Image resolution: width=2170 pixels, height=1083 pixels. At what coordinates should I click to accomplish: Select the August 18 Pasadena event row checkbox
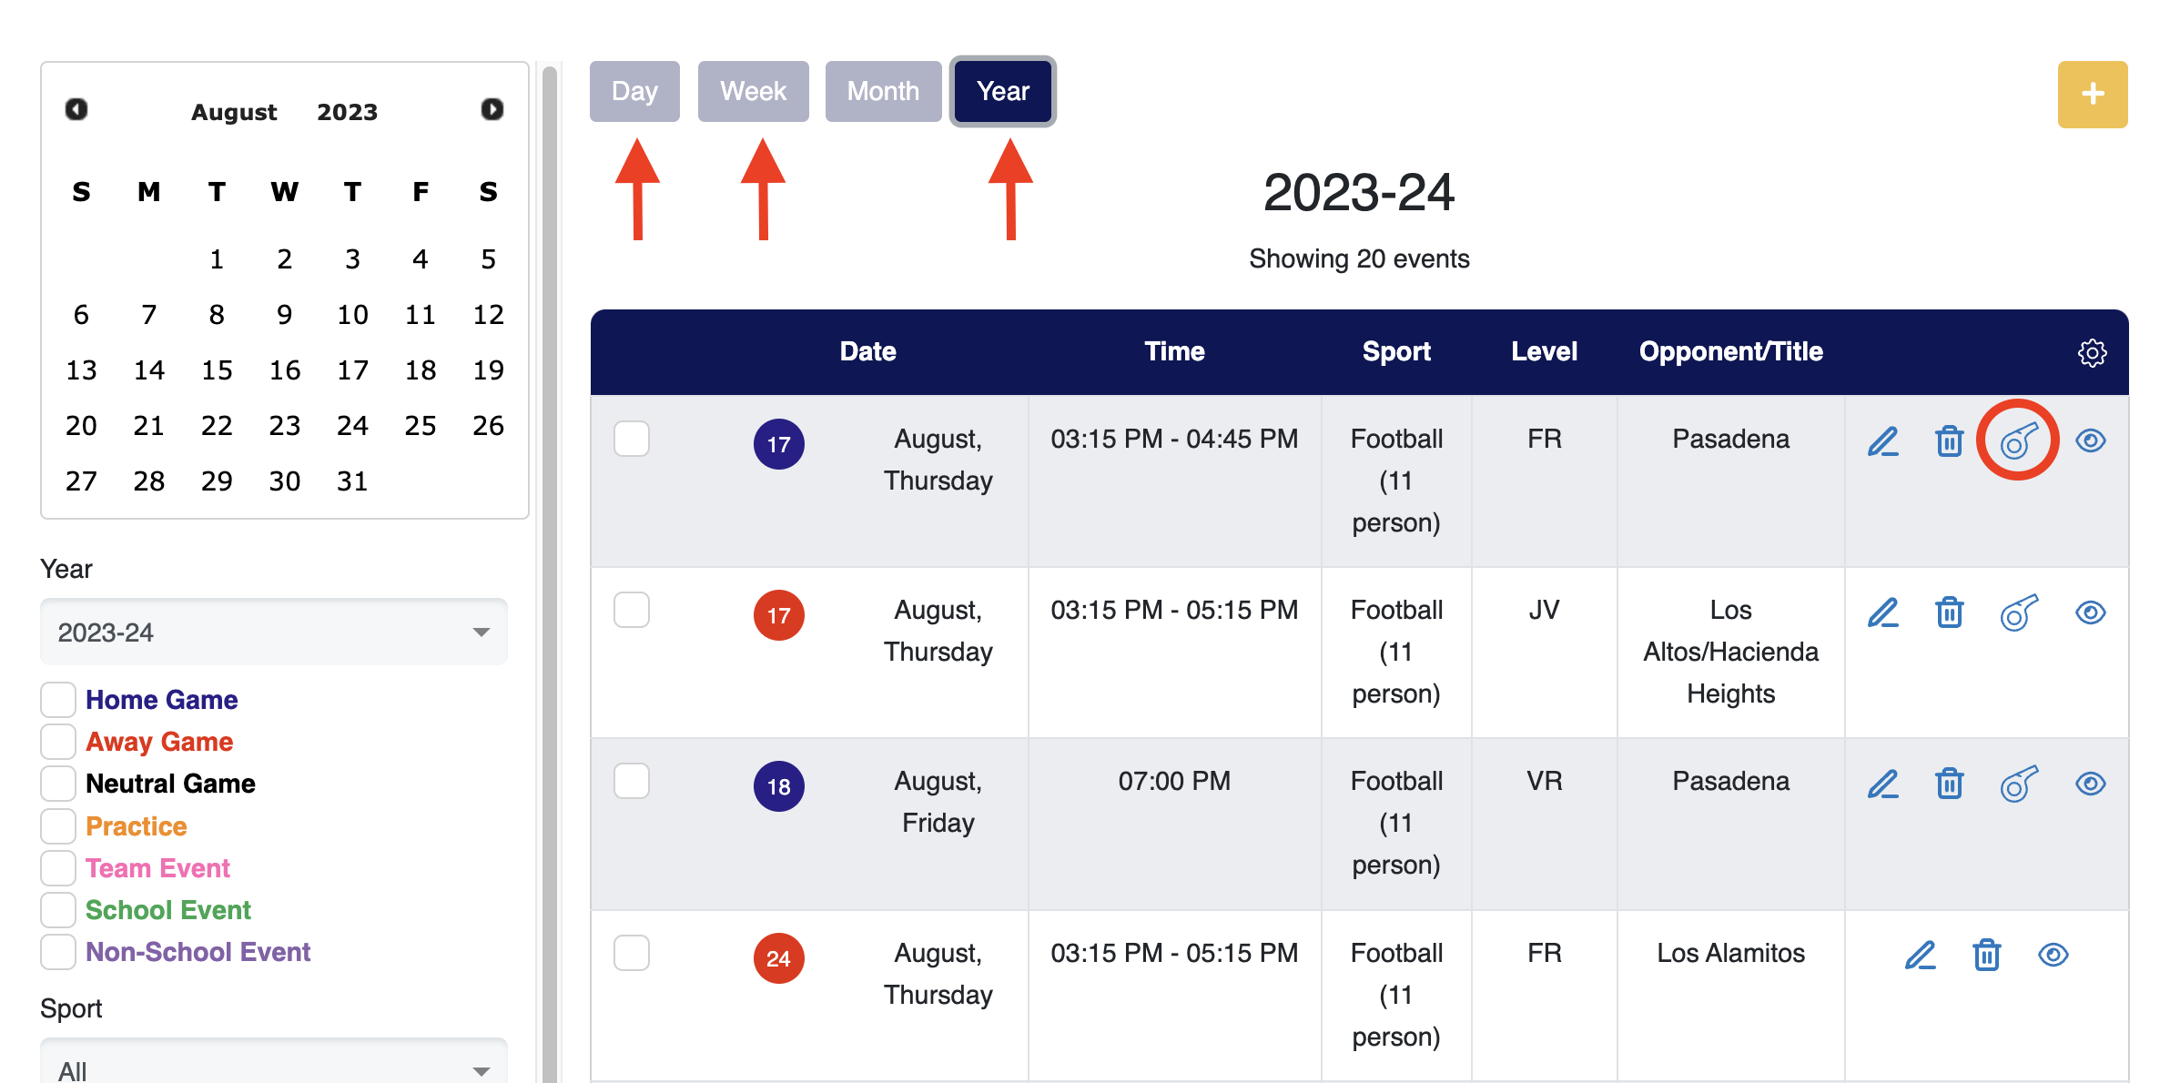coord(631,781)
